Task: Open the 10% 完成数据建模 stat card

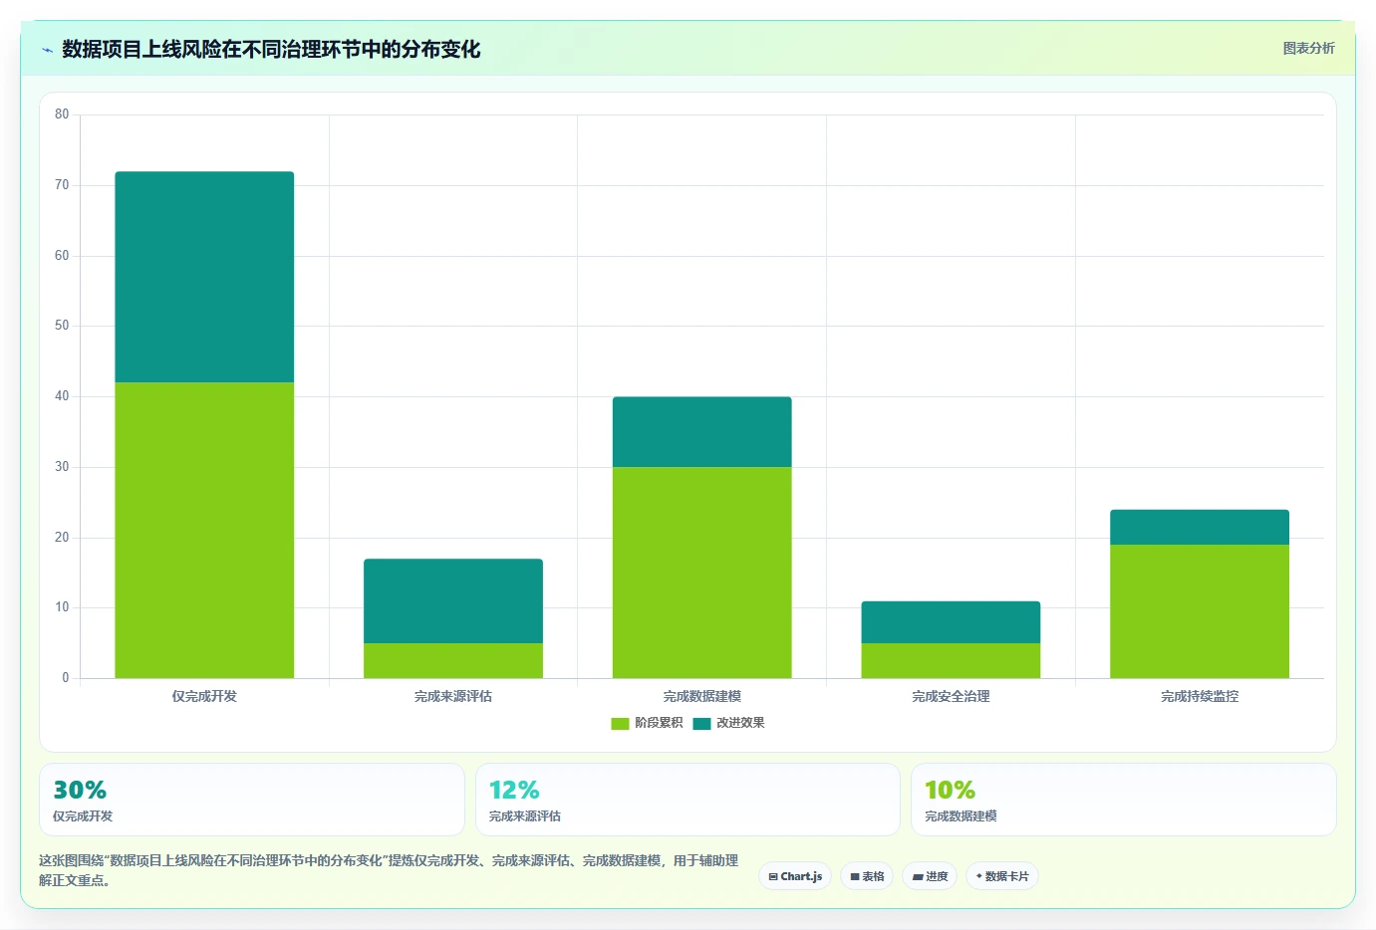Action: click(x=1124, y=800)
